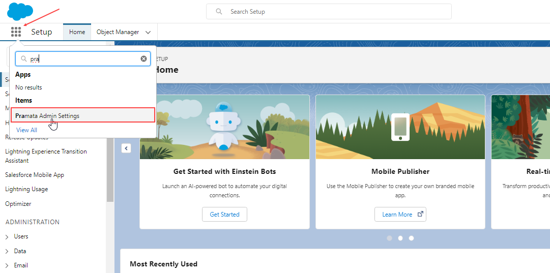
Task: Click the Most Recently Used heading
Action: pos(163,264)
